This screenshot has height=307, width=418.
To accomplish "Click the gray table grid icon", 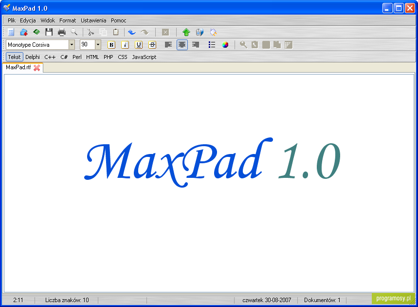I will tap(289, 44).
